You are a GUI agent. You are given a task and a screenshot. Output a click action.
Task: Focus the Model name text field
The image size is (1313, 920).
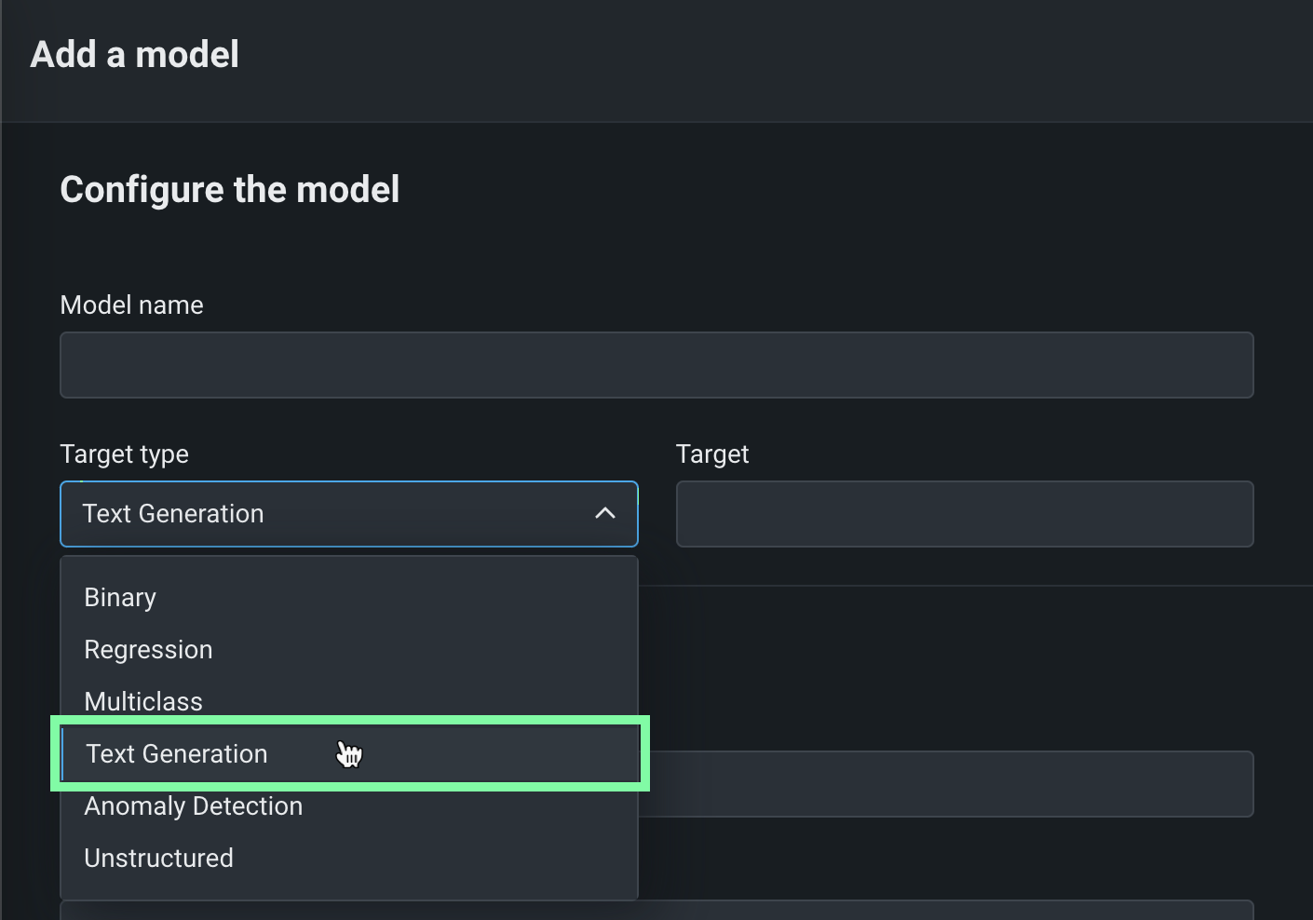click(656, 365)
